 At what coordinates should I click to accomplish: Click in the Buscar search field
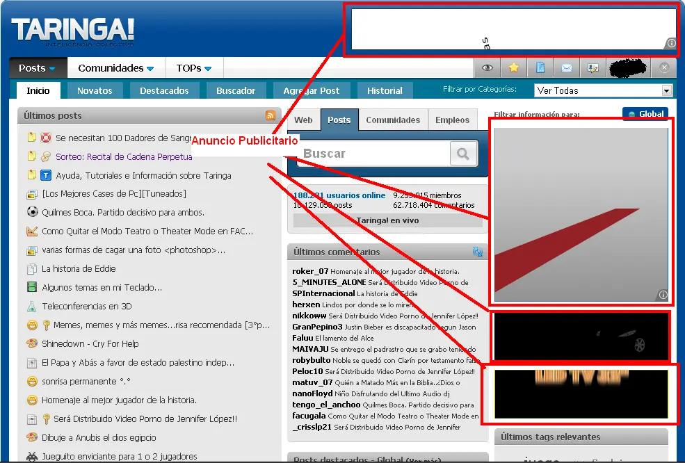[x=374, y=154]
